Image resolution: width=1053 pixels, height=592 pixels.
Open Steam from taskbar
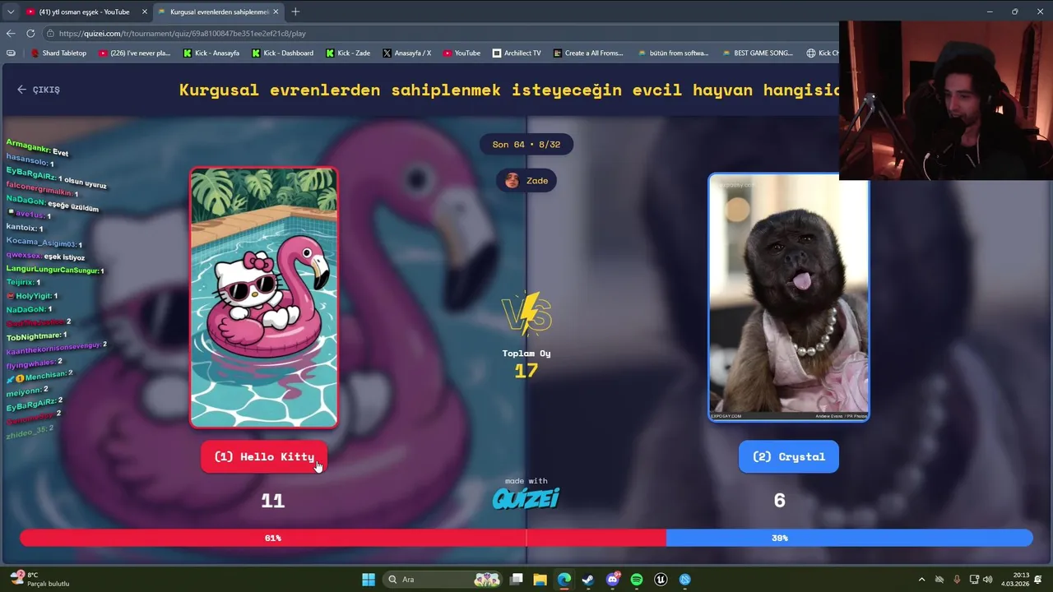(x=588, y=580)
